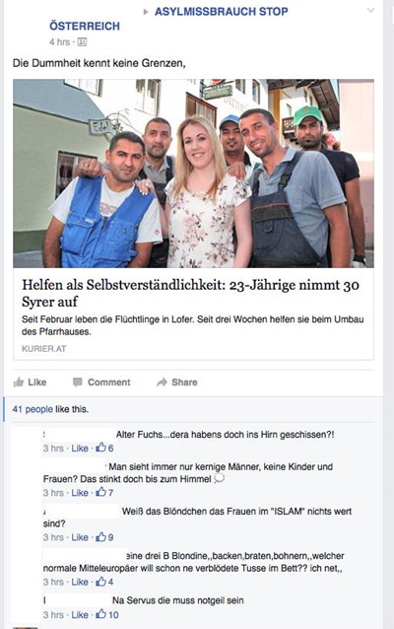Viewport: 394px width, 629px height.
Task: Click Like under the 'Alter Fuchs' comment
Action: click(80, 448)
